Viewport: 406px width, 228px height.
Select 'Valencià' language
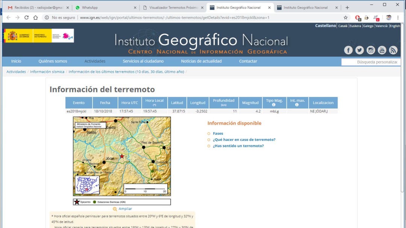pyautogui.click(x=382, y=26)
